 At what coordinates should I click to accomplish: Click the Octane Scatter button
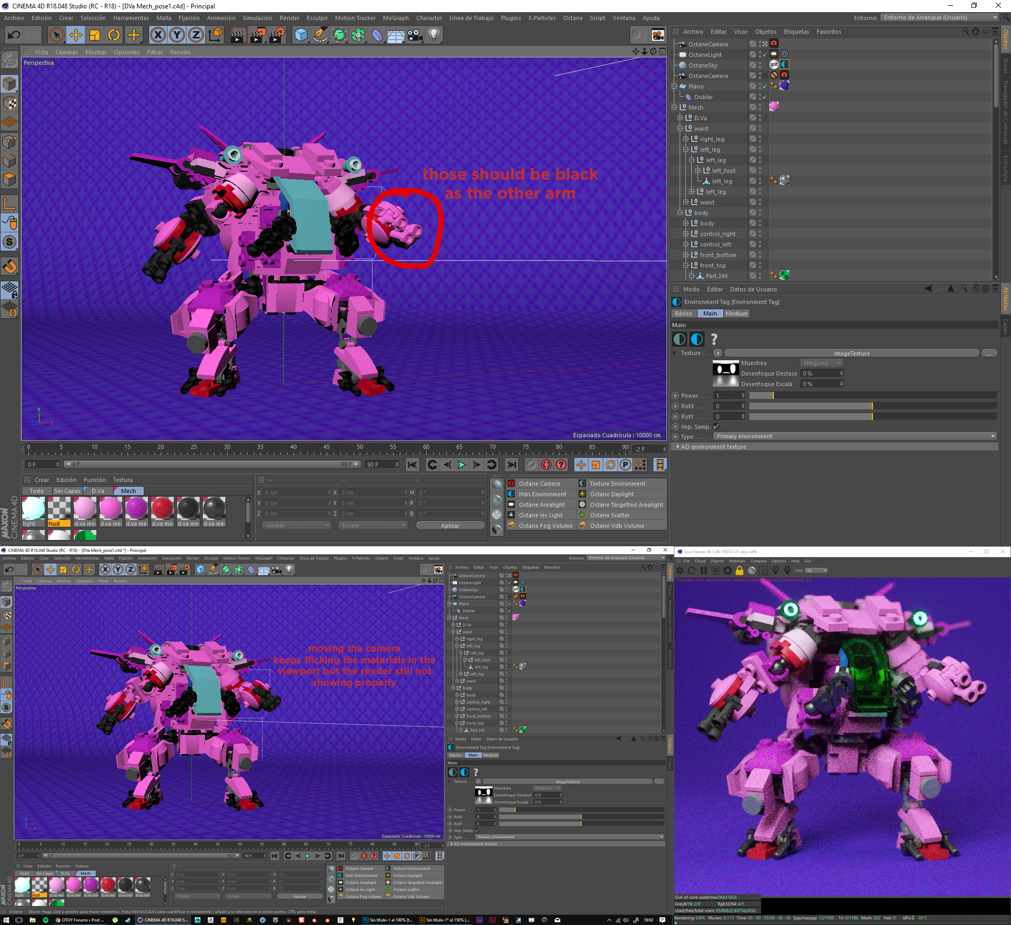coord(610,515)
